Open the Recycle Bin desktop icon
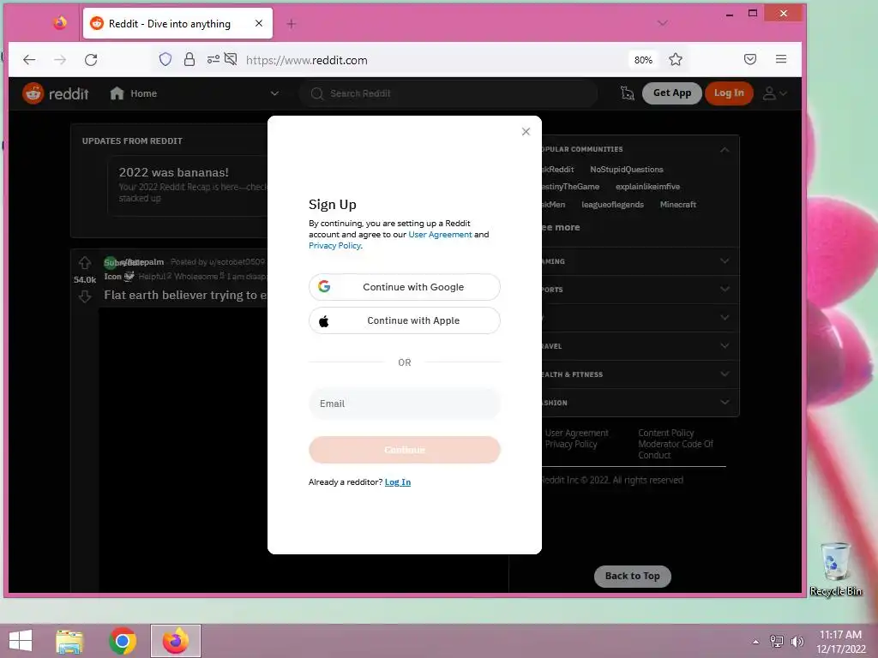 point(835,570)
